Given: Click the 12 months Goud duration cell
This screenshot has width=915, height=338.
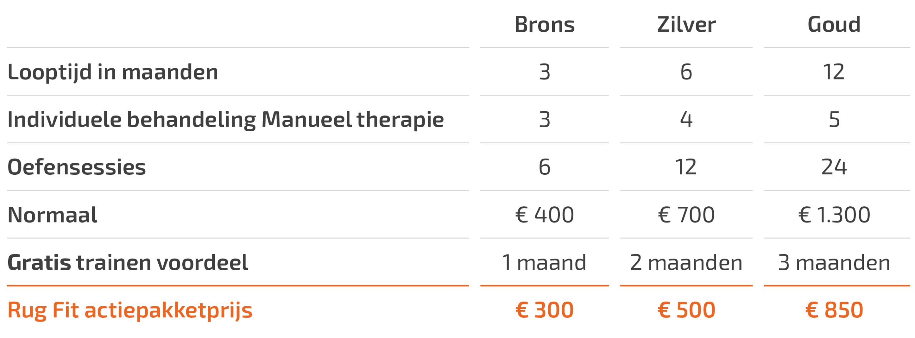Looking at the screenshot, I should point(834,72).
